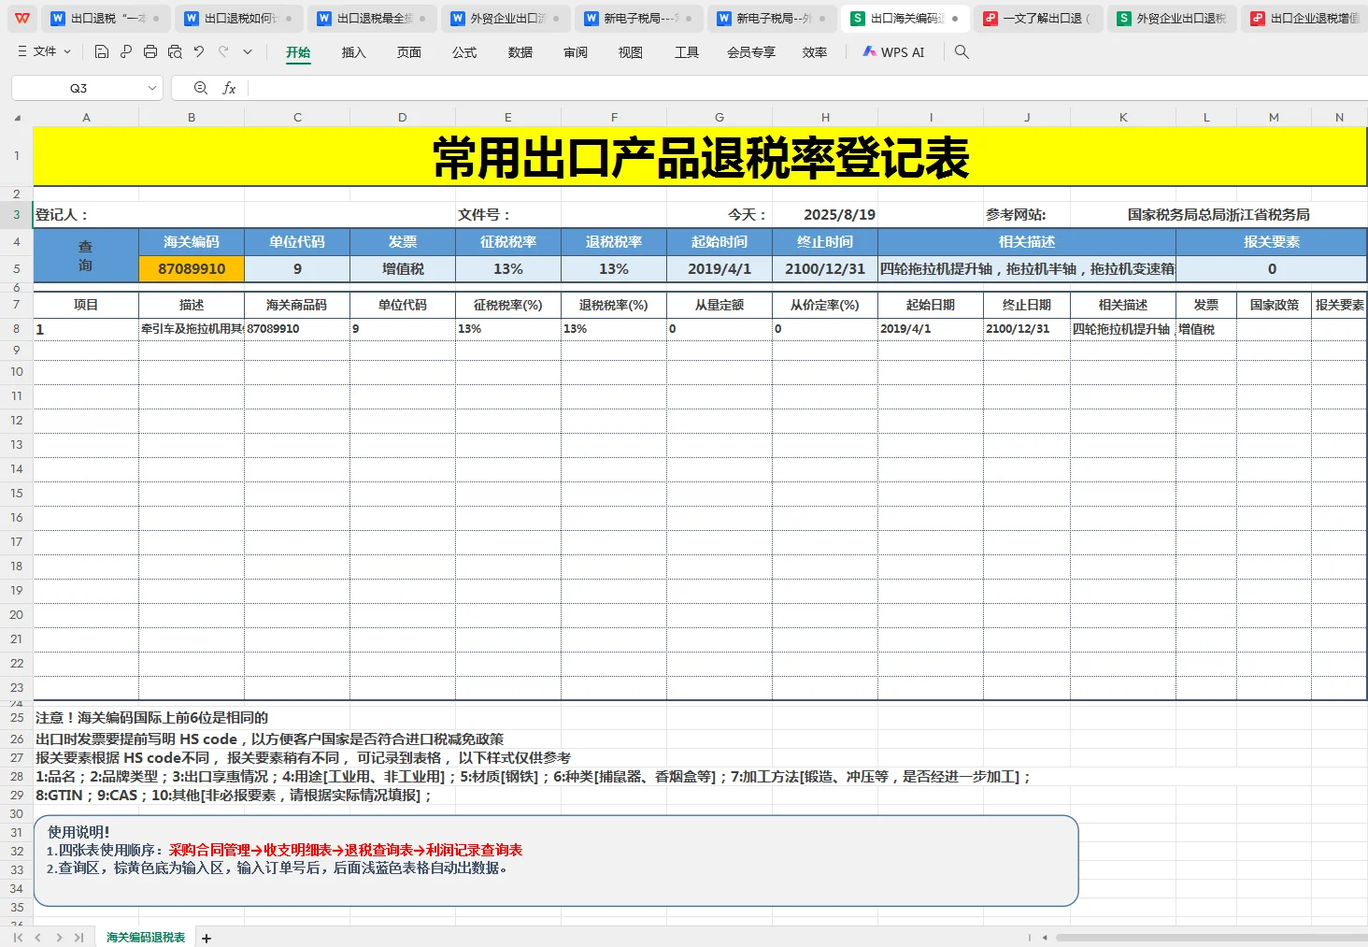Open Print Preview from the quick access toolbar
This screenshot has height=947, width=1368.
click(176, 52)
